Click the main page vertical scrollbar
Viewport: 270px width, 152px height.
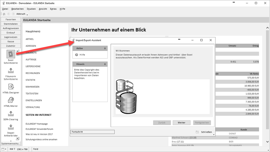click(x=267, y=79)
